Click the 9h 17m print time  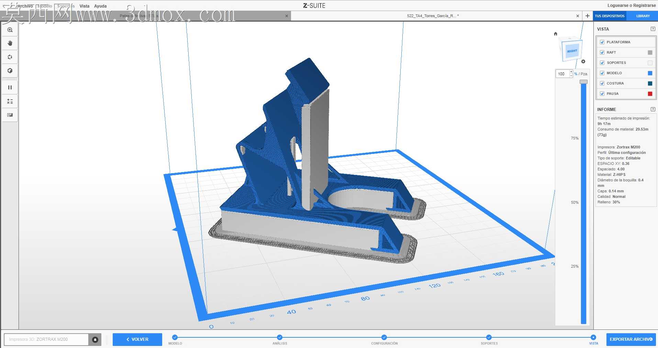coord(604,124)
